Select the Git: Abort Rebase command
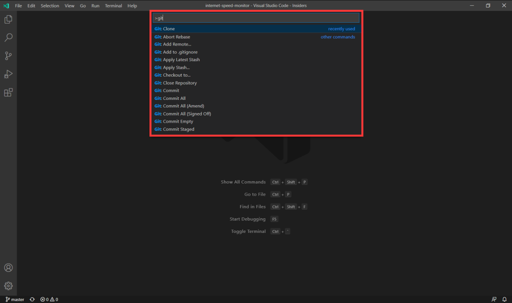The width and height of the screenshot is (512, 303). [x=256, y=37]
